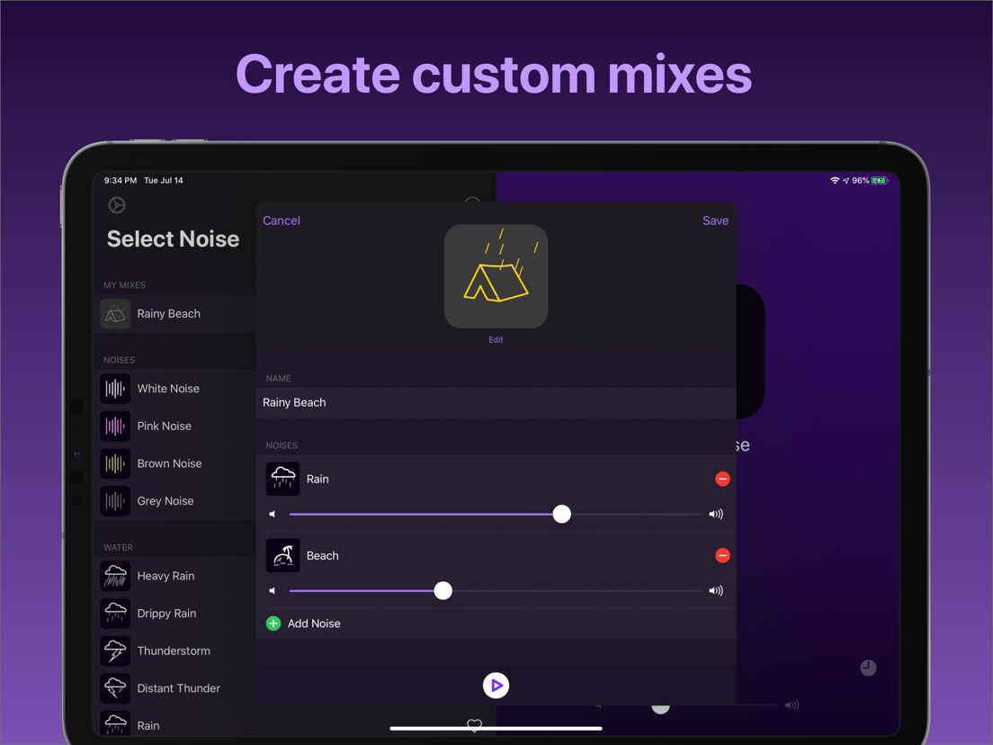Open the settings gear icon
993x745 pixels.
coord(117,205)
